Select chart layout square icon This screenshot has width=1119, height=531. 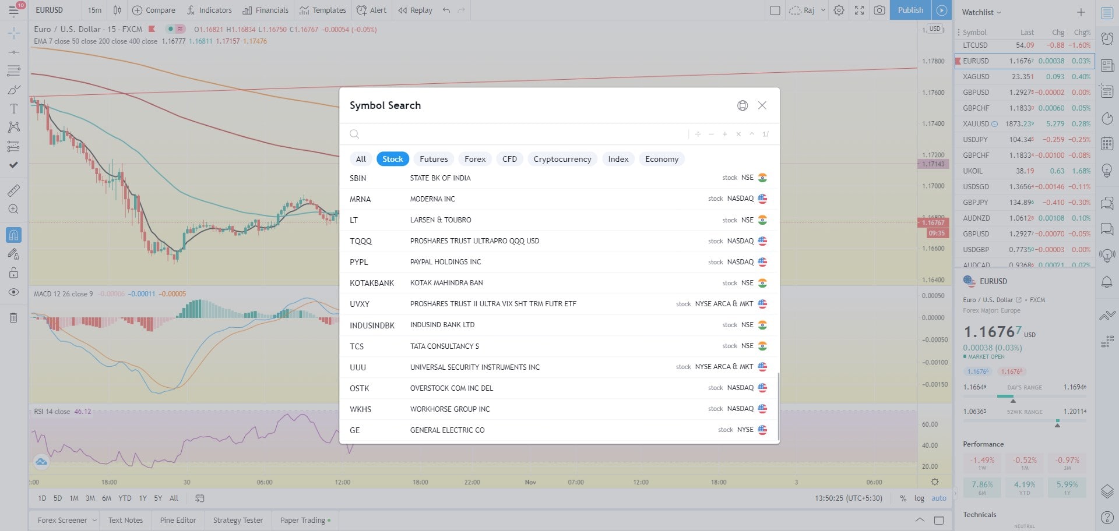[775, 10]
